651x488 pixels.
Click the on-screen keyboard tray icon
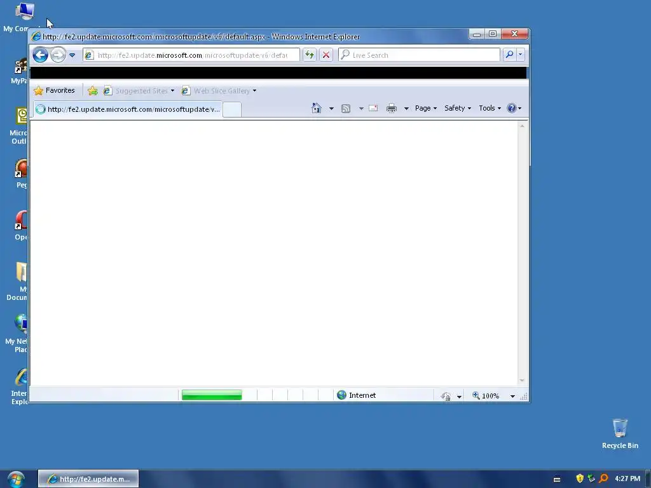(x=557, y=479)
